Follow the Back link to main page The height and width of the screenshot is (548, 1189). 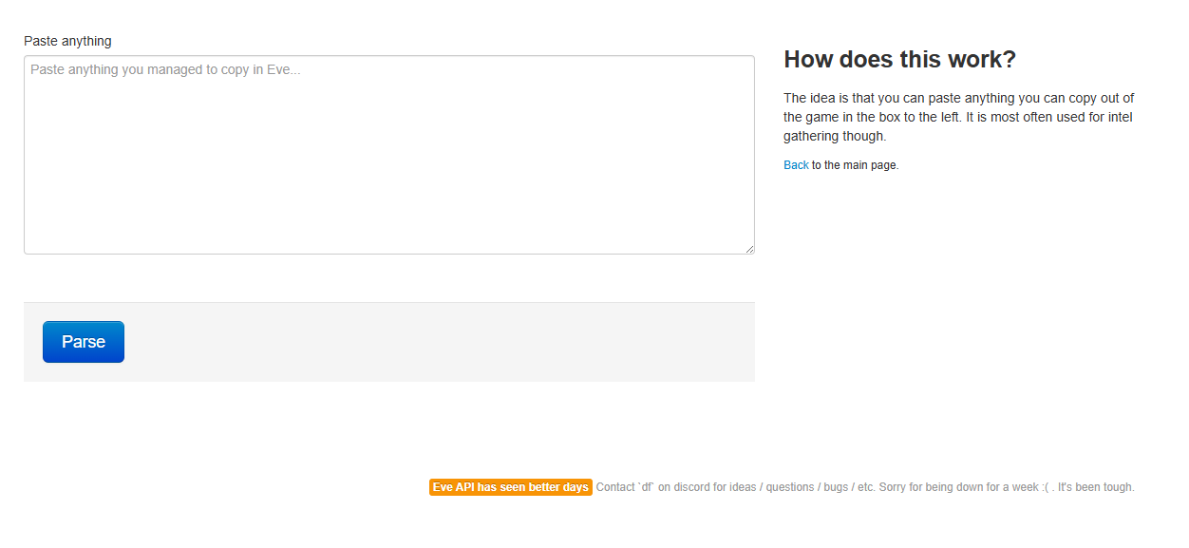pyautogui.click(x=796, y=165)
